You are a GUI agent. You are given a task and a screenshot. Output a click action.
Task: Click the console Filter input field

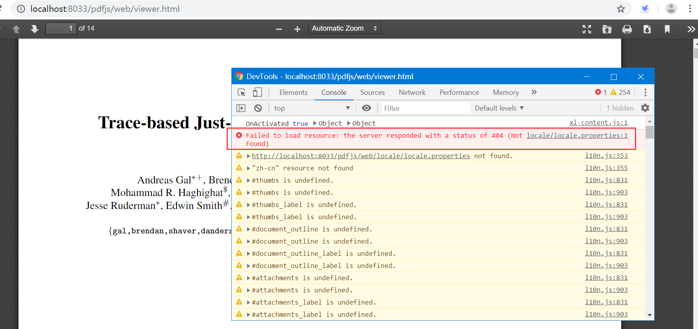pos(425,108)
